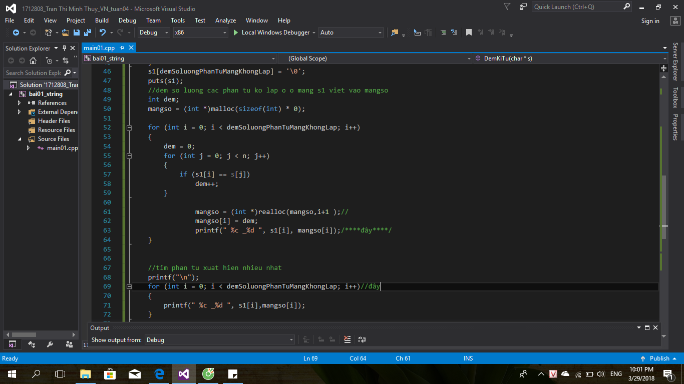Toggle a bookmark using the bookmark toolbar icon
684x384 pixels.
click(x=469, y=32)
